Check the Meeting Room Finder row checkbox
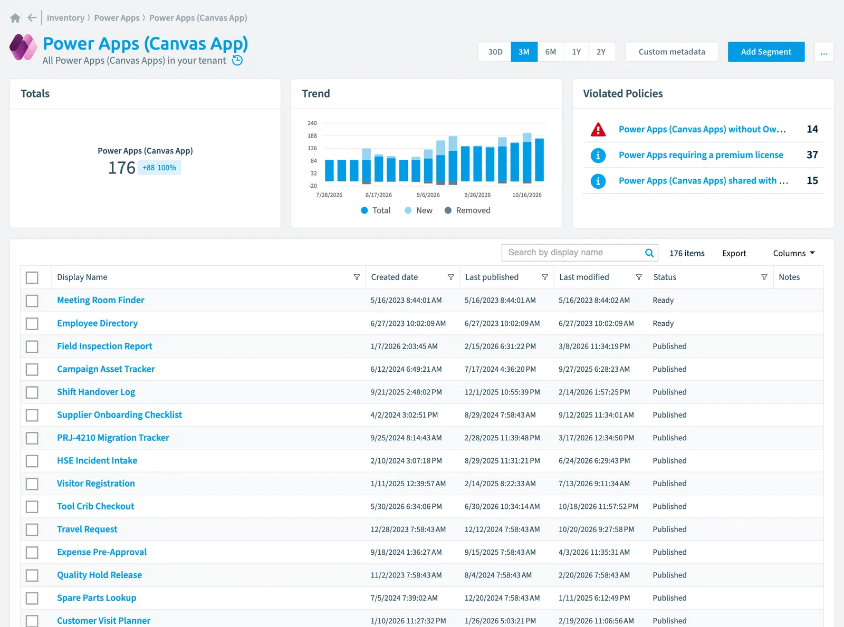Screen dimensions: 844x627 coord(32,301)
